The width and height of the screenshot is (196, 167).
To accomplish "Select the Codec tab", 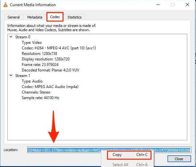I will tap(55, 17).
